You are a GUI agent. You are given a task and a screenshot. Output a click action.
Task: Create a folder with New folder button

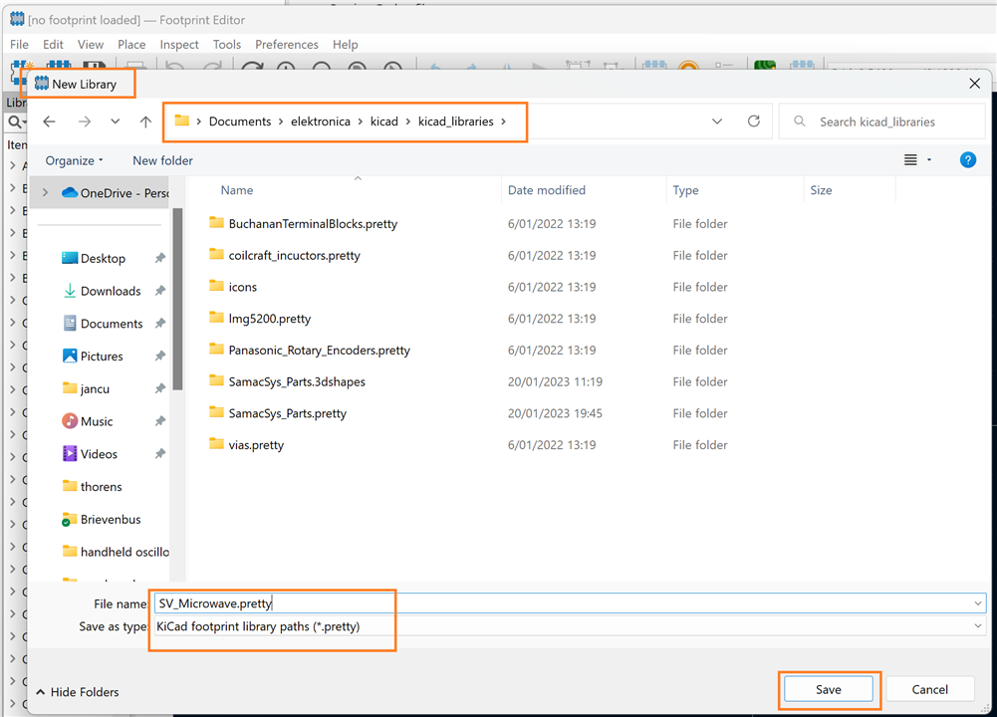162,160
